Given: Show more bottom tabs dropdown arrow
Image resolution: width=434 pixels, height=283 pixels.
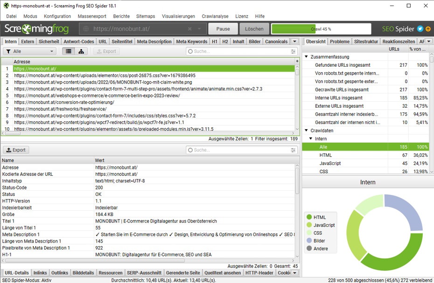Looking at the screenshot, I should (x=295, y=273).
